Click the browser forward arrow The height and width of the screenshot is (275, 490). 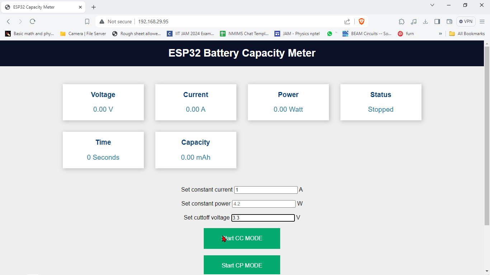pyautogui.click(x=20, y=21)
